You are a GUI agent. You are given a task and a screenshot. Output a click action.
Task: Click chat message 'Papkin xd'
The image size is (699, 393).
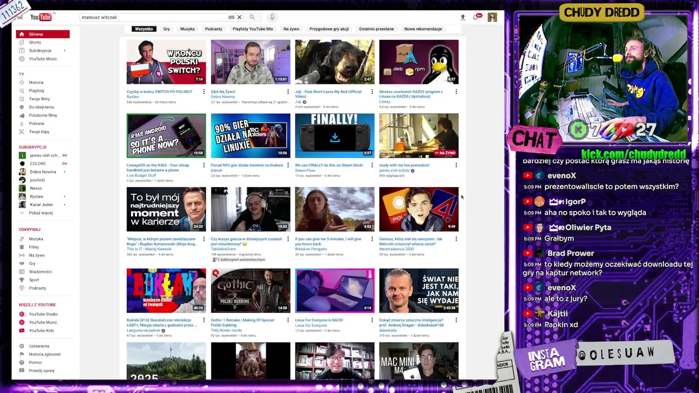click(x=561, y=325)
